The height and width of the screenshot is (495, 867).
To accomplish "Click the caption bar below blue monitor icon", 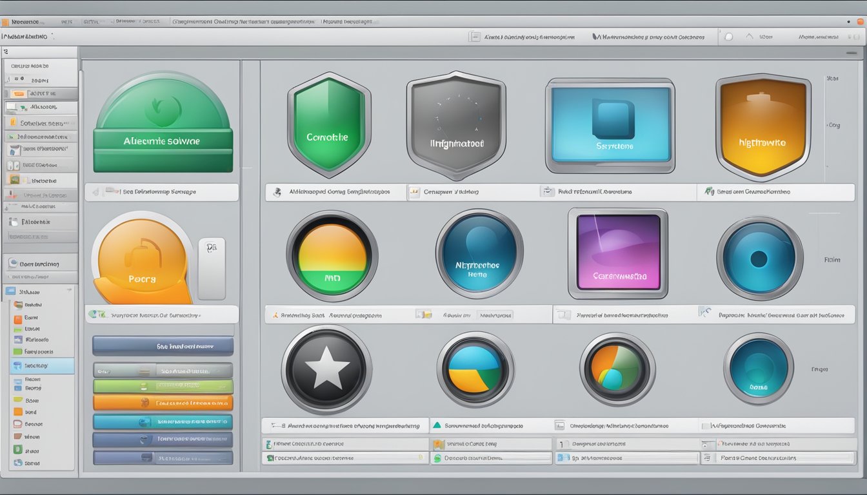I will pyautogui.click(x=617, y=192).
